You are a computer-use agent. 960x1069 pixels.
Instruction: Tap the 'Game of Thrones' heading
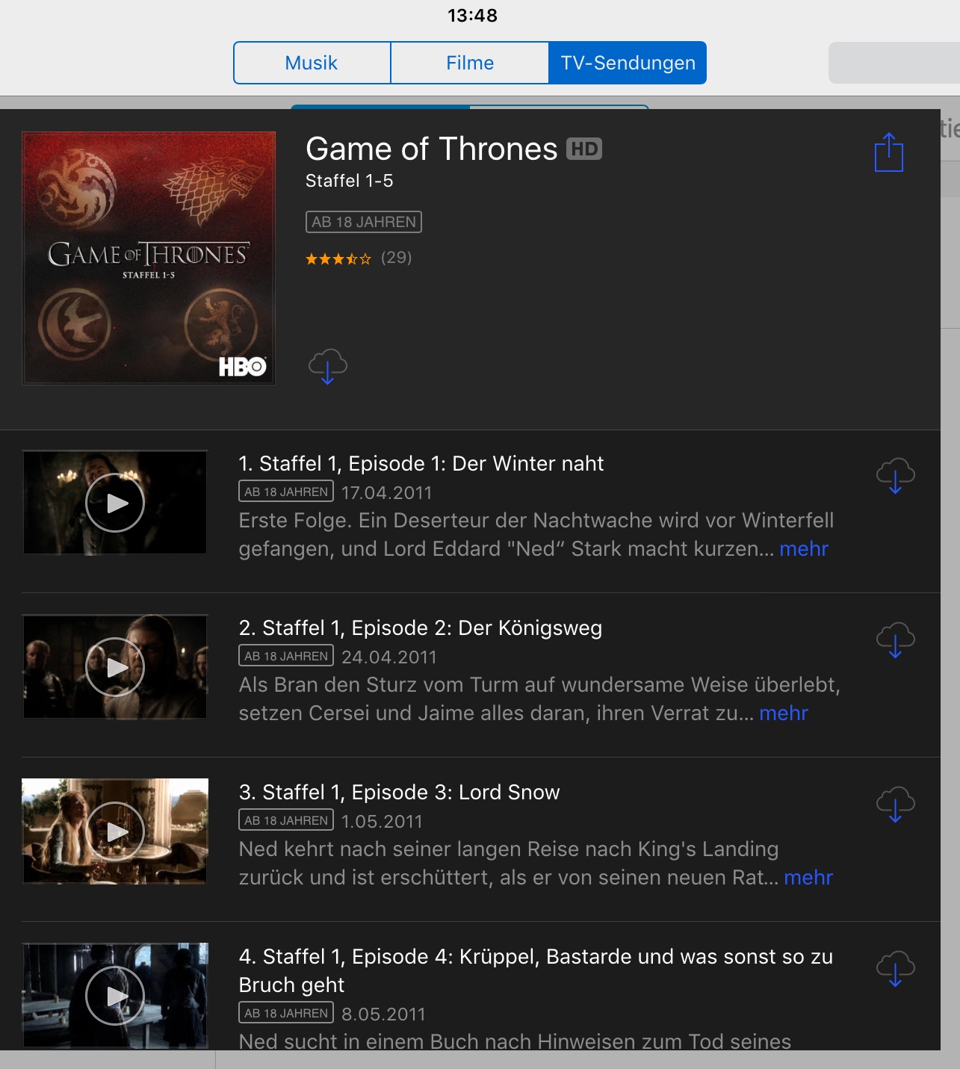click(x=432, y=149)
